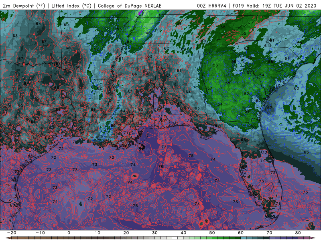321x240 pixels.
Task: Click the 60 label on the color scale
Action: pos(241,233)
